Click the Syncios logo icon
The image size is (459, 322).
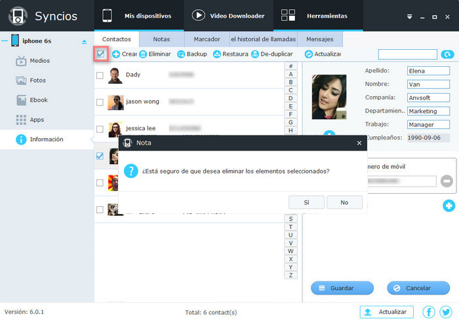18,16
